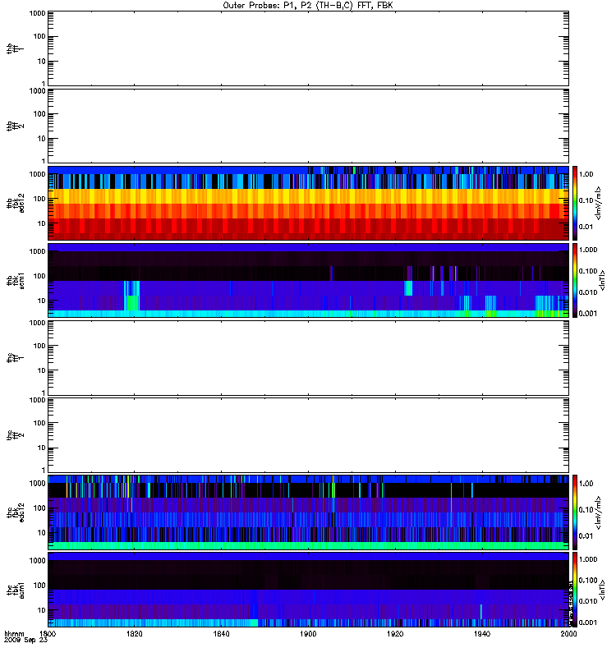Viewport: 616px width, 657px height.
Task: Click the 'thc fbk edc12' panel axis title
Action: click(x=15, y=512)
